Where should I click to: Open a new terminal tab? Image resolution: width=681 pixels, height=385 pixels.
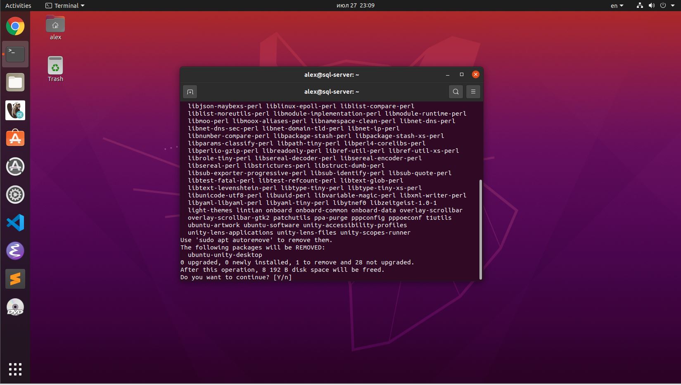[190, 92]
